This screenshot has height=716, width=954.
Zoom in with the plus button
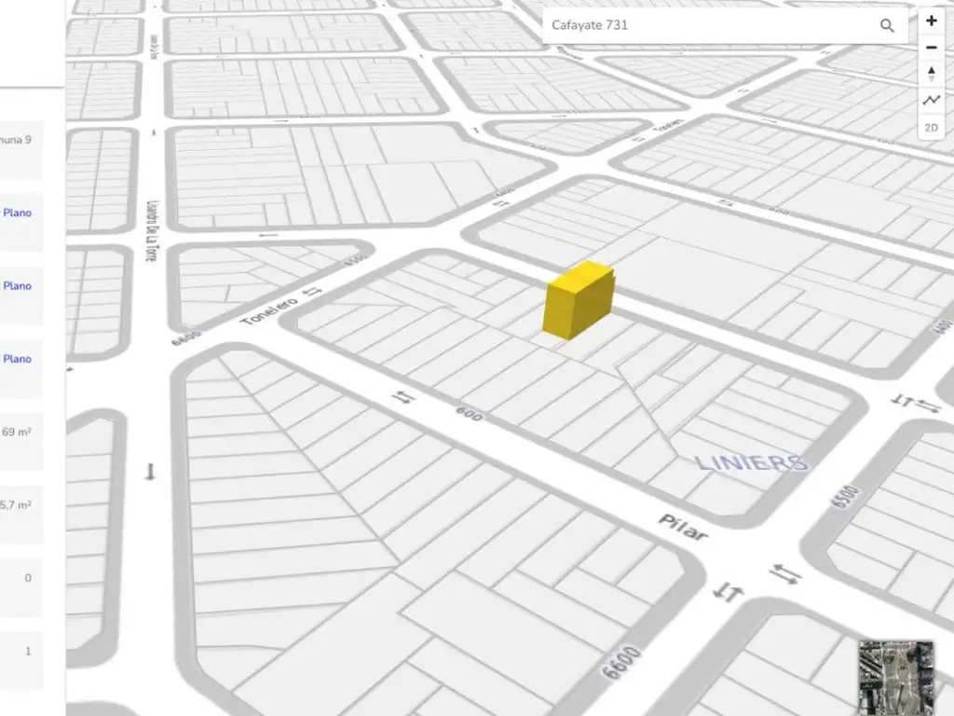(x=931, y=21)
